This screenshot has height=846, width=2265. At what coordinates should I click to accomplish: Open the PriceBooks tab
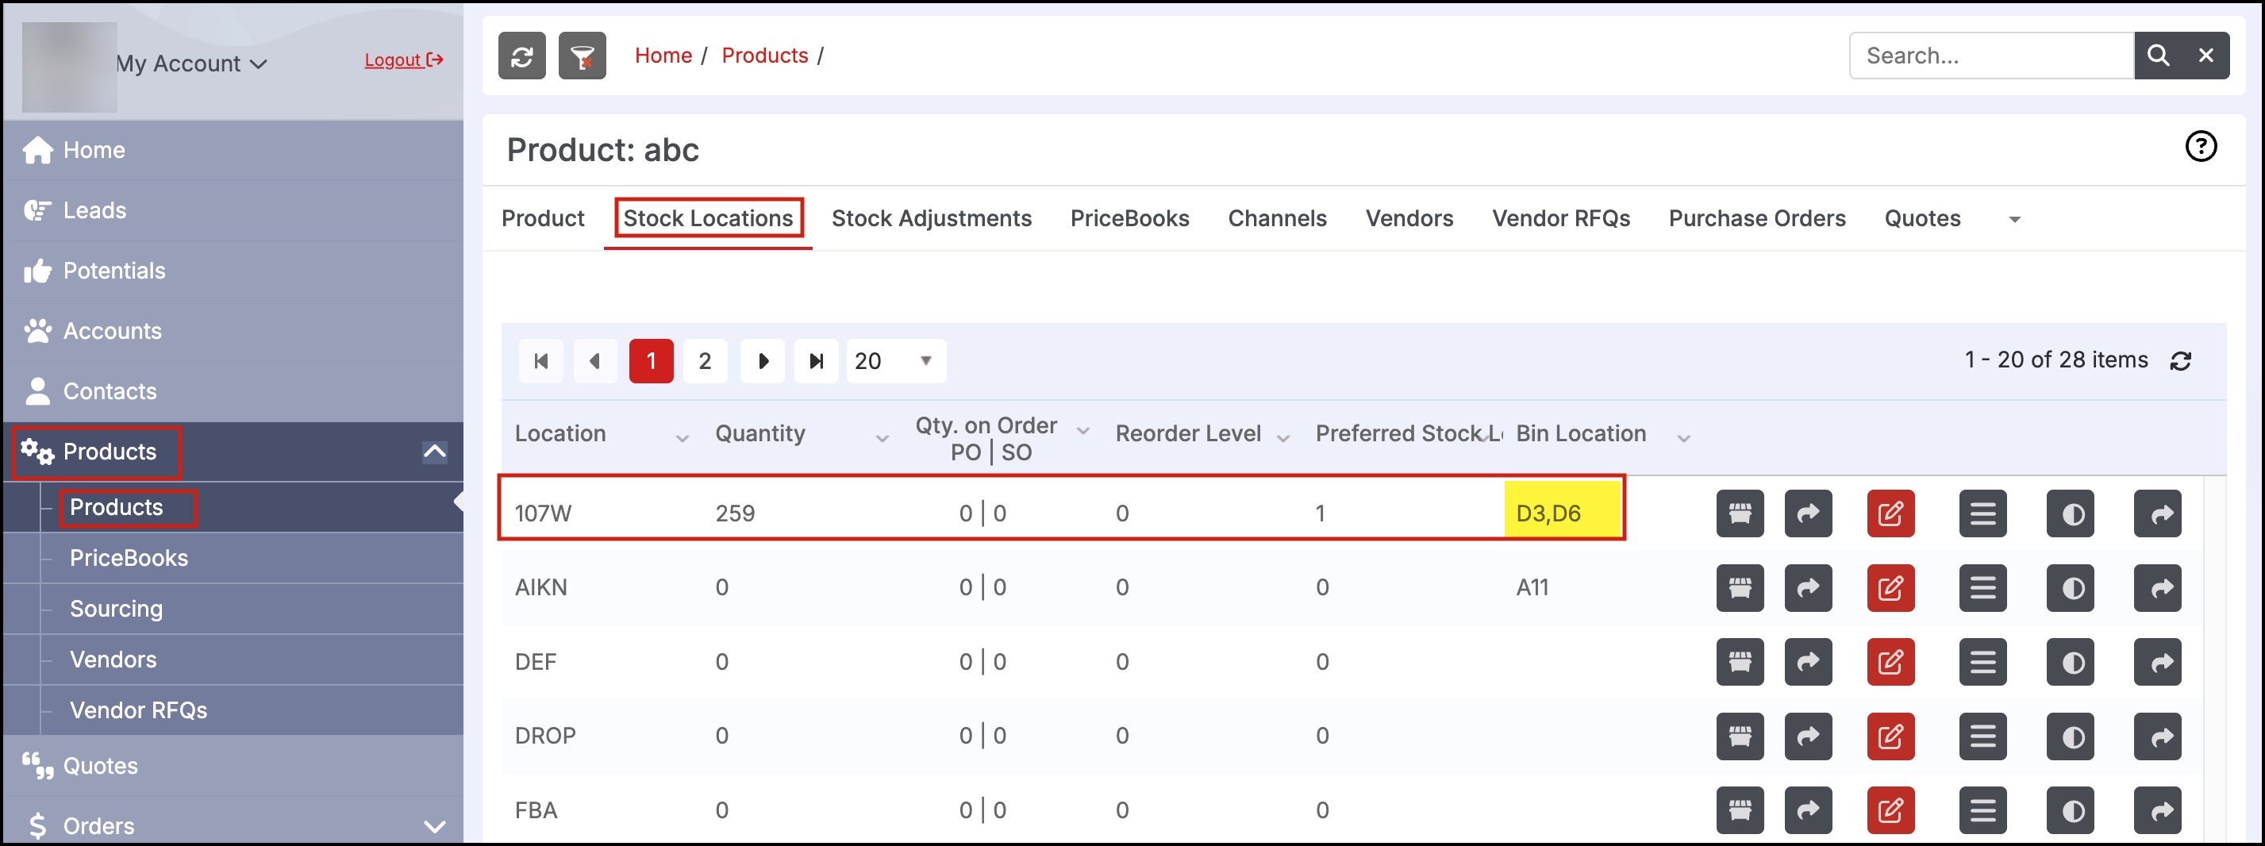(1129, 219)
